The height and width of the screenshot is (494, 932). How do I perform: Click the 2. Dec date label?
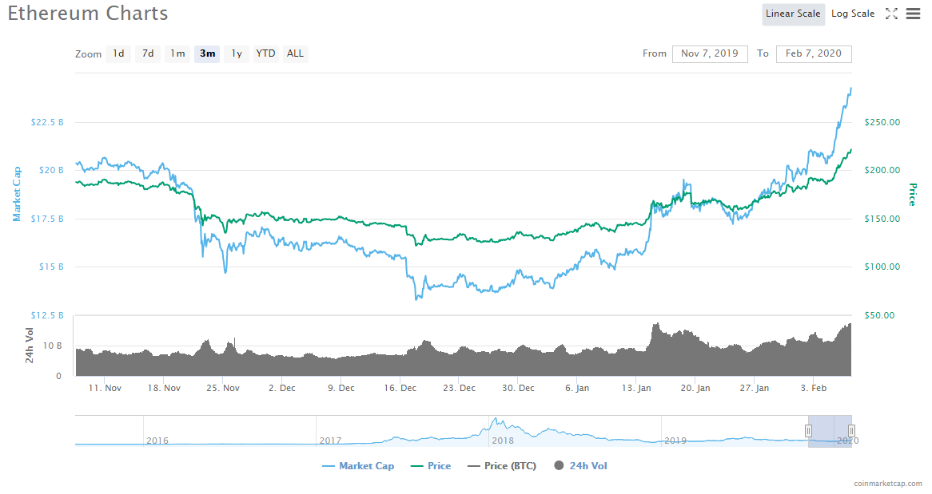point(281,389)
